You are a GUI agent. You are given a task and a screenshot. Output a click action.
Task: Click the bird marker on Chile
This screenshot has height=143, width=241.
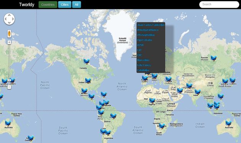pos(103,131)
